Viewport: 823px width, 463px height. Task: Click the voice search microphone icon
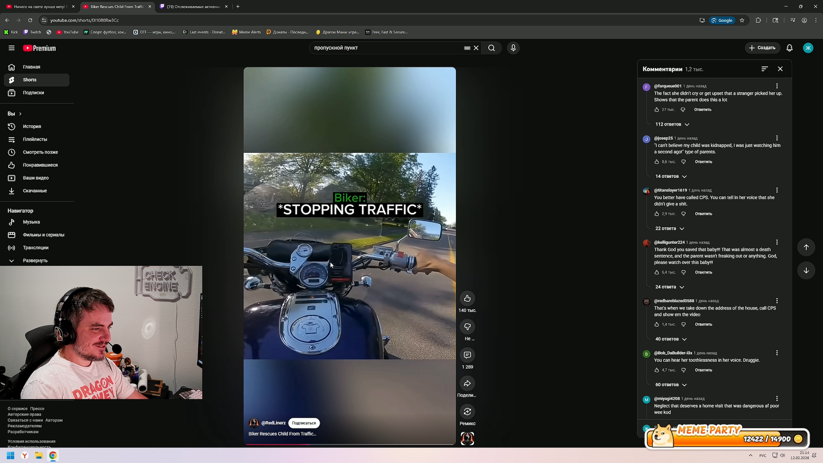click(x=513, y=48)
